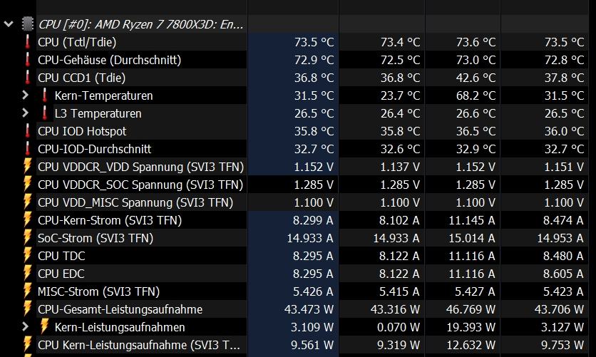596x357 pixels.
Task: Select the CPU (Tctl/Tdie) sensor row
Action: (77, 42)
